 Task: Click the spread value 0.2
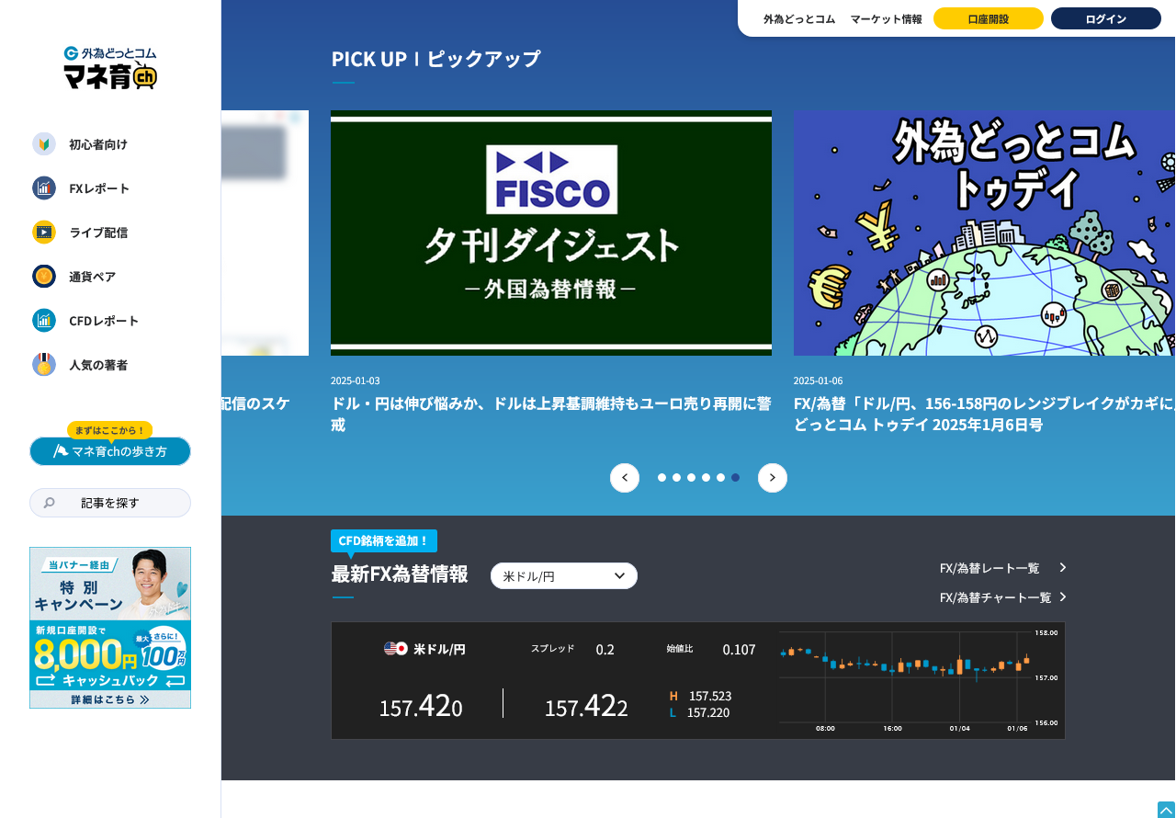coord(605,650)
